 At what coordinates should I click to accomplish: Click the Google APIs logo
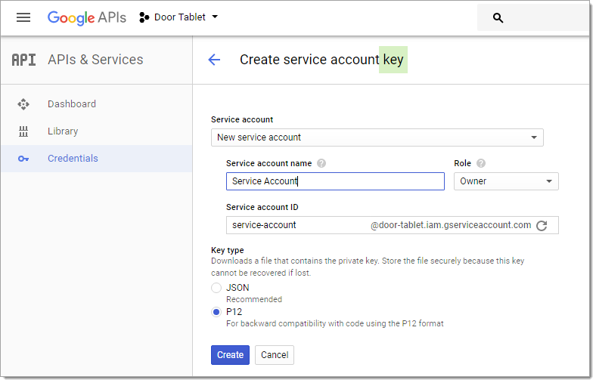(87, 17)
